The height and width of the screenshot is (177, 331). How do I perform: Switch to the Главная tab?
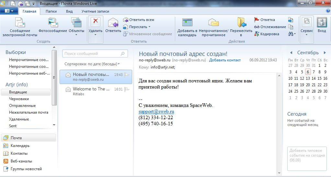(29, 11)
